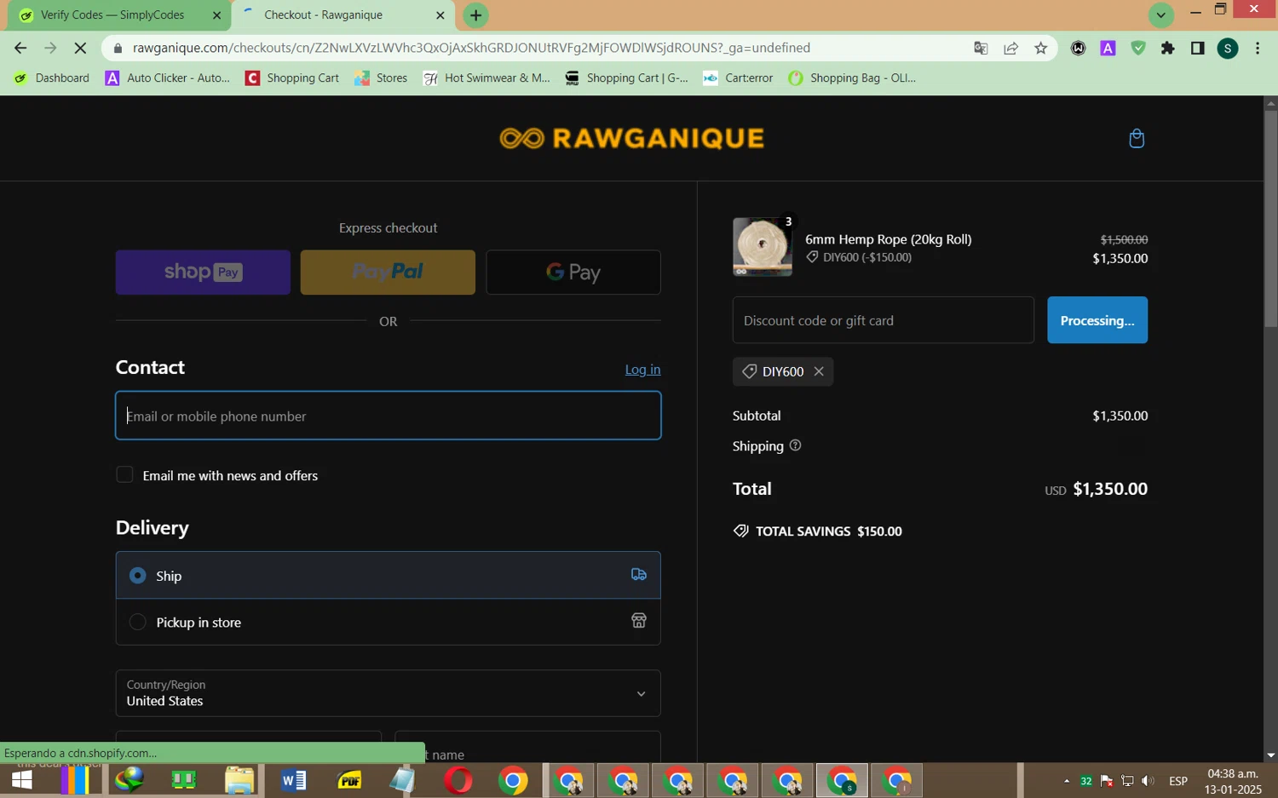Open the Shopping Cart | G- bookmark
1278x798 pixels.
(x=627, y=78)
